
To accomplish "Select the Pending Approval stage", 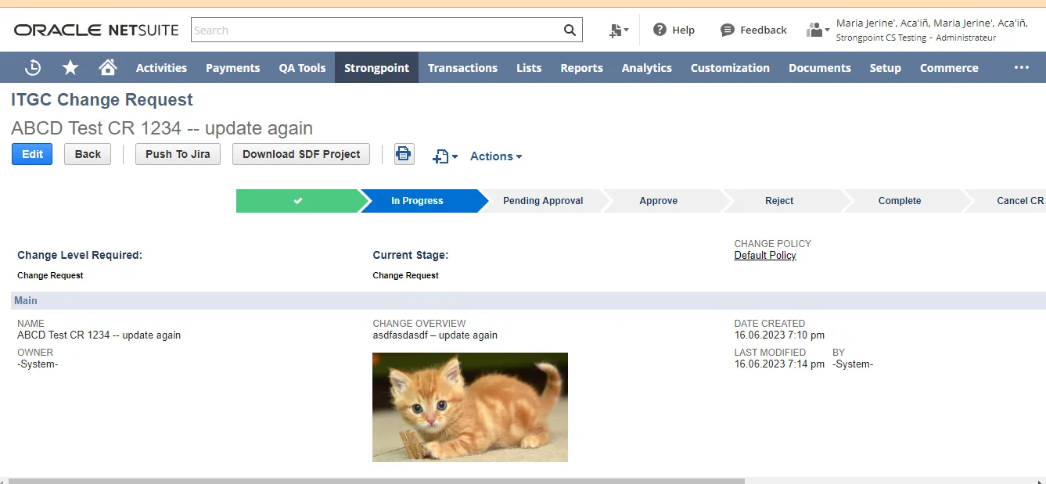I will click(x=543, y=201).
